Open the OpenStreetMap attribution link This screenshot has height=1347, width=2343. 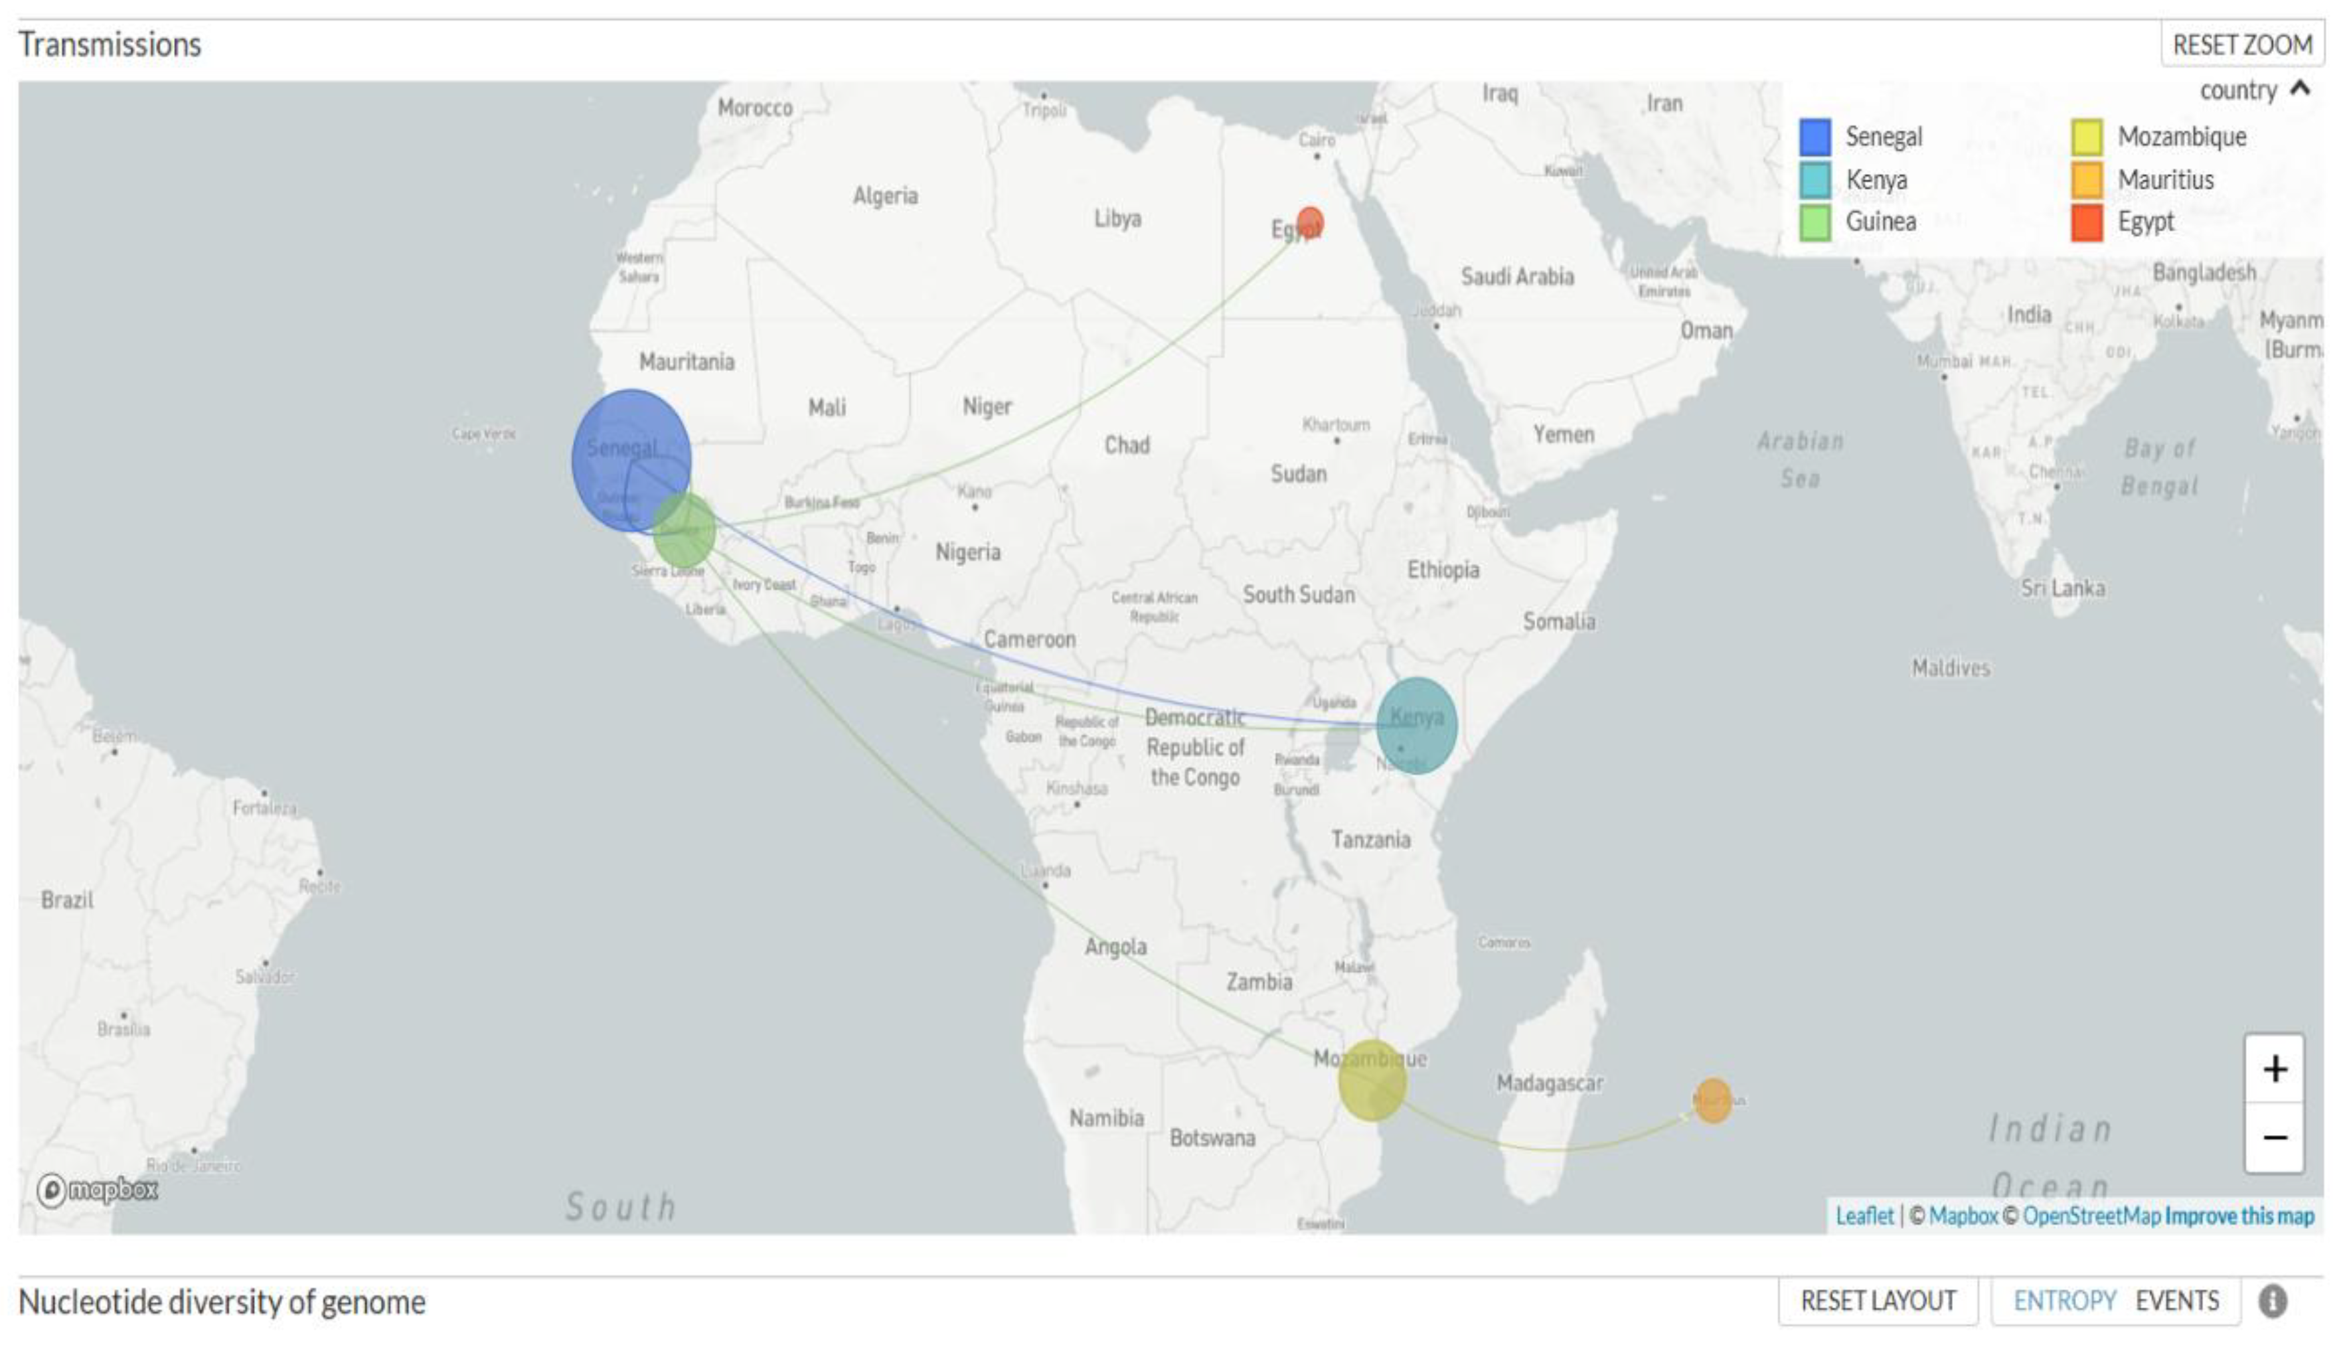click(2091, 1216)
